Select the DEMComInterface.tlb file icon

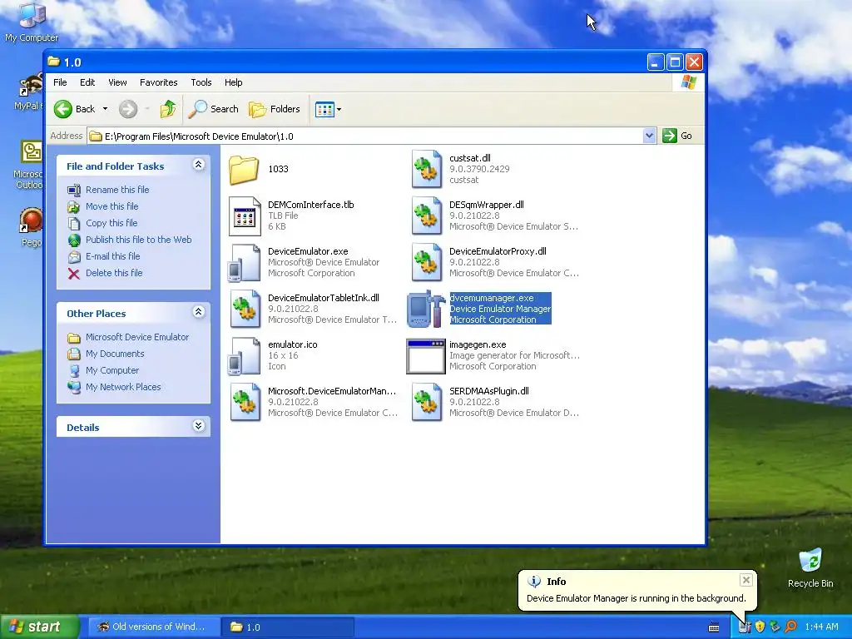pyautogui.click(x=245, y=216)
